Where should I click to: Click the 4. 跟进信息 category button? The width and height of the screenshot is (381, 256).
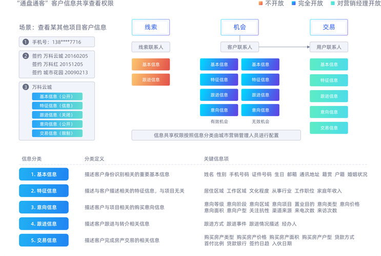(44, 224)
